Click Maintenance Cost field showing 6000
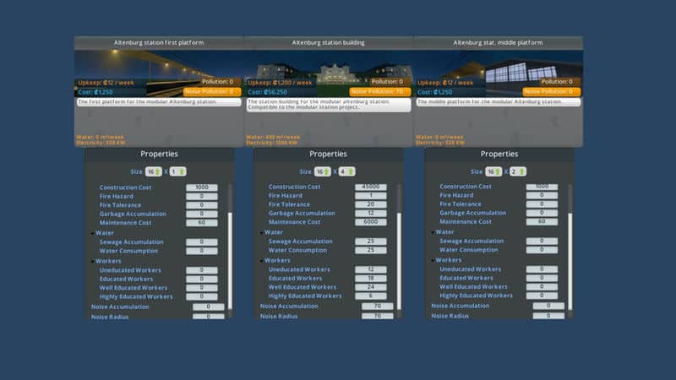 371,222
